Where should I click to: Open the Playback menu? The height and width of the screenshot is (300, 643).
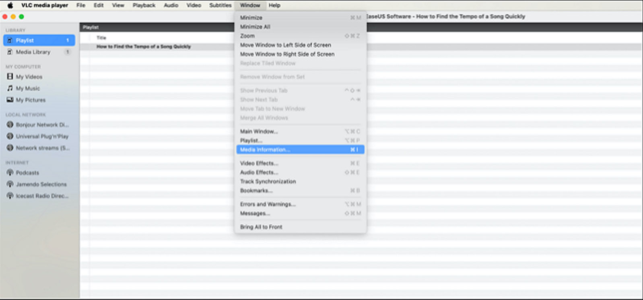click(x=144, y=5)
